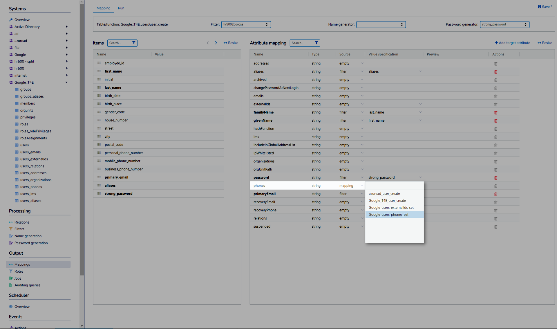Go to next item with right chevron
The image size is (557, 329).
pos(216,43)
